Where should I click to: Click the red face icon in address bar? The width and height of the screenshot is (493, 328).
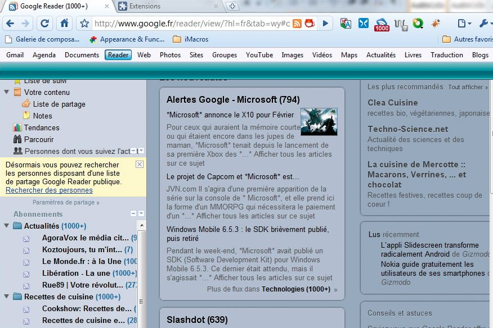310,23
